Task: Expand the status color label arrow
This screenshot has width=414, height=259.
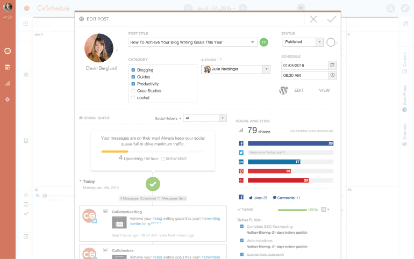Action: coord(337,43)
